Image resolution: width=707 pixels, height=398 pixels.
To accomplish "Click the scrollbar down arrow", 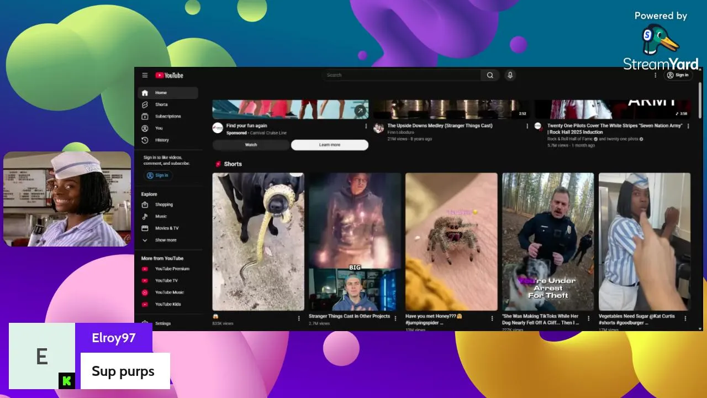I will pos(700,328).
